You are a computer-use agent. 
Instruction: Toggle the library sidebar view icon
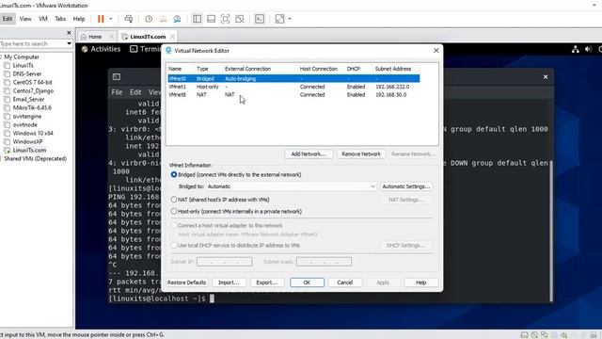197,19
